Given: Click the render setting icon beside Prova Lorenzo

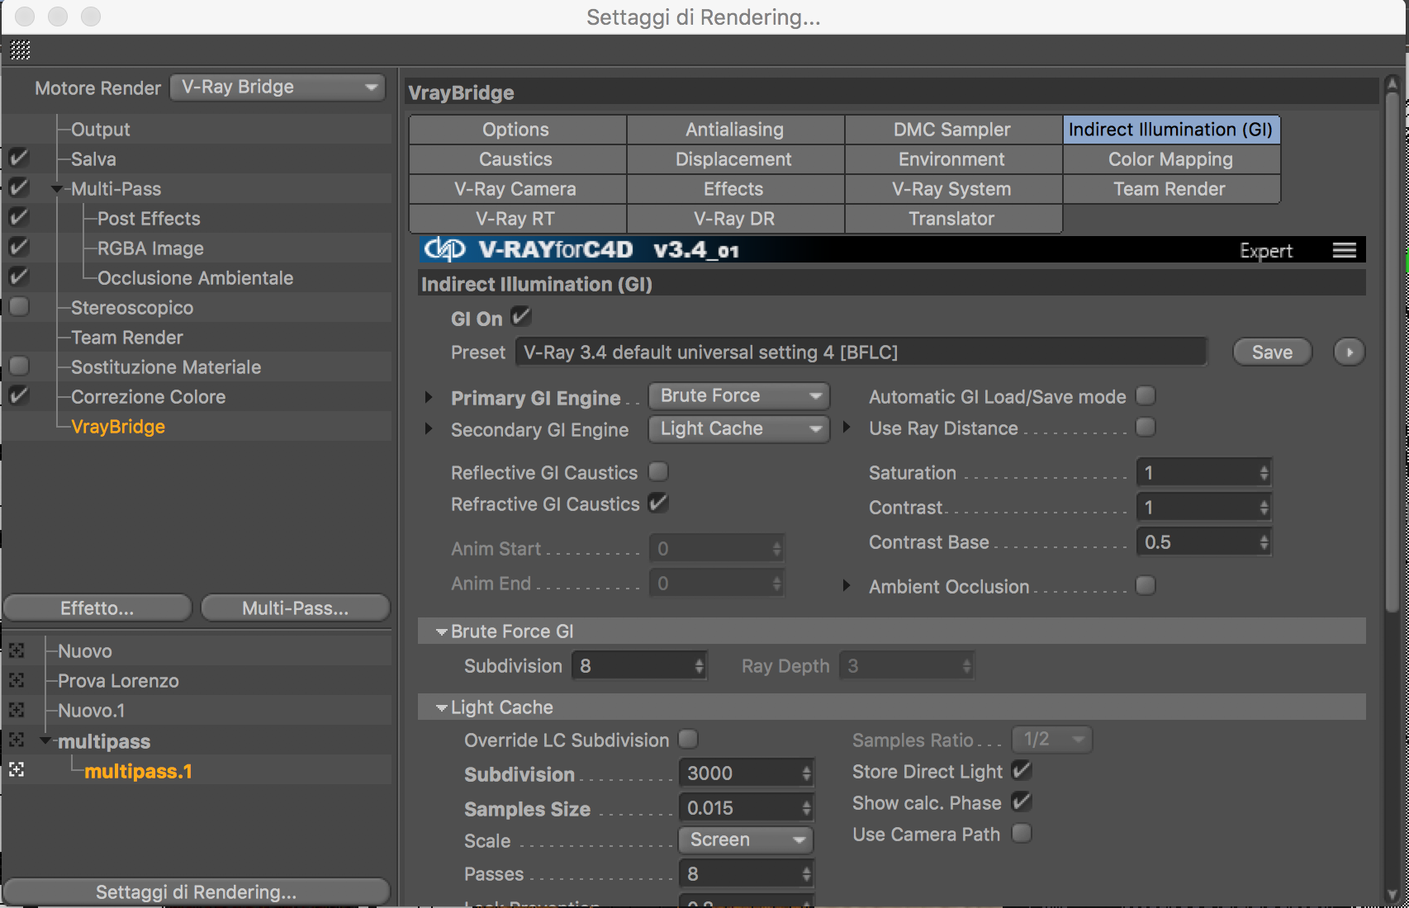Looking at the screenshot, I should tap(17, 680).
